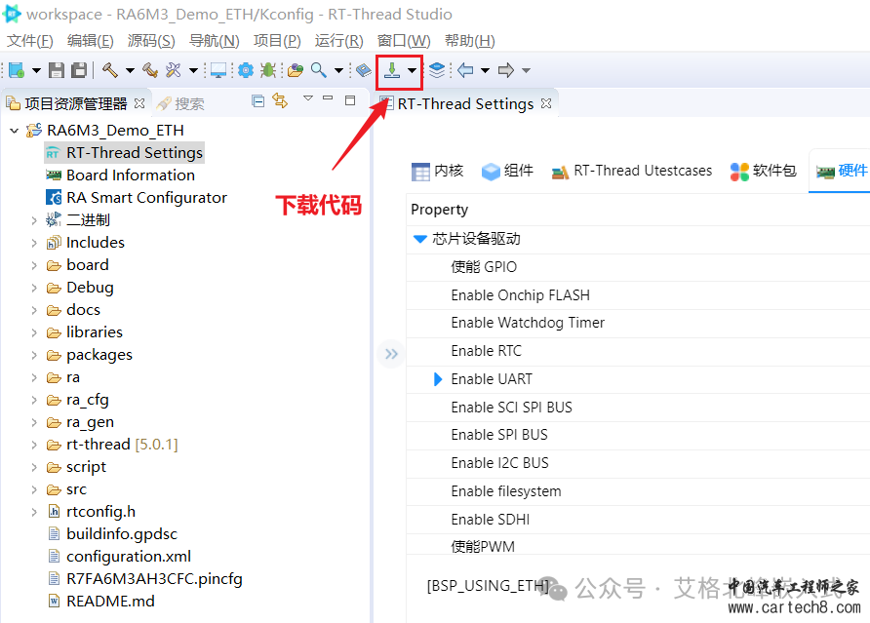
Task: Expand the Debug folder
Action: [x=34, y=288]
